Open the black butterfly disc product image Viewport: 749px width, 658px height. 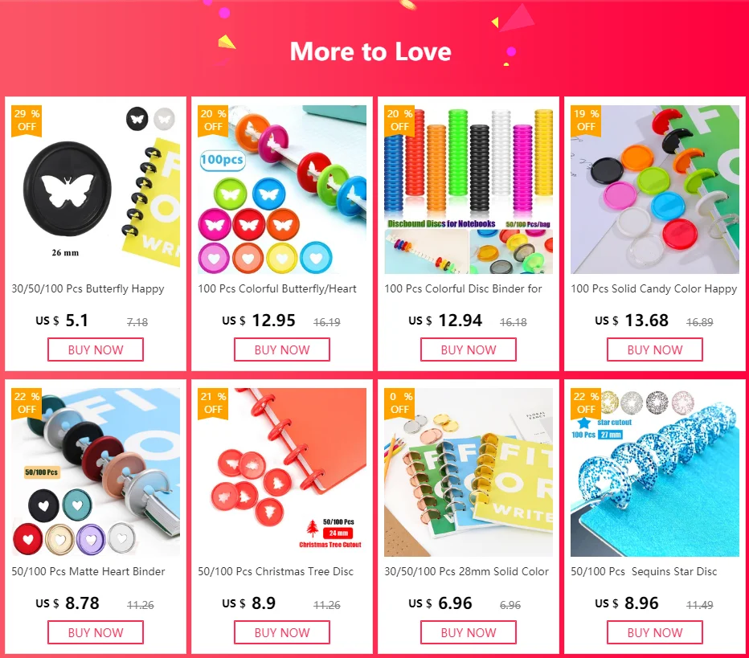(96, 189)
